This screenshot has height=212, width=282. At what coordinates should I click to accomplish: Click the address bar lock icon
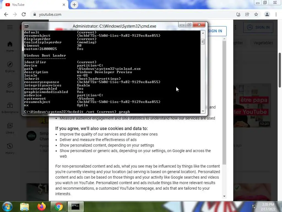(35, 14)
